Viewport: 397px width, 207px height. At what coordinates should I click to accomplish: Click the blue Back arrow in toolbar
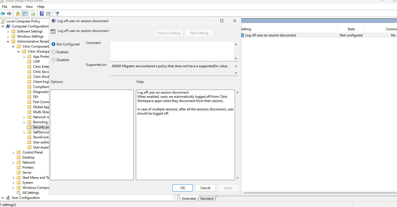(x=3, y=13)
